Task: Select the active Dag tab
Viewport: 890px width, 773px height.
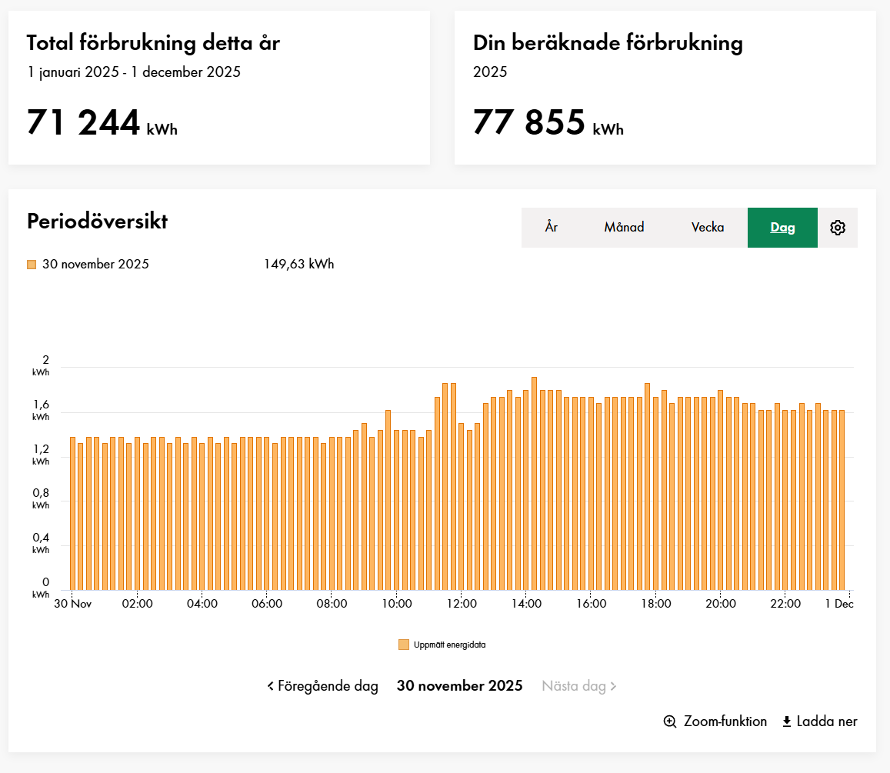Action: point(782,228)
